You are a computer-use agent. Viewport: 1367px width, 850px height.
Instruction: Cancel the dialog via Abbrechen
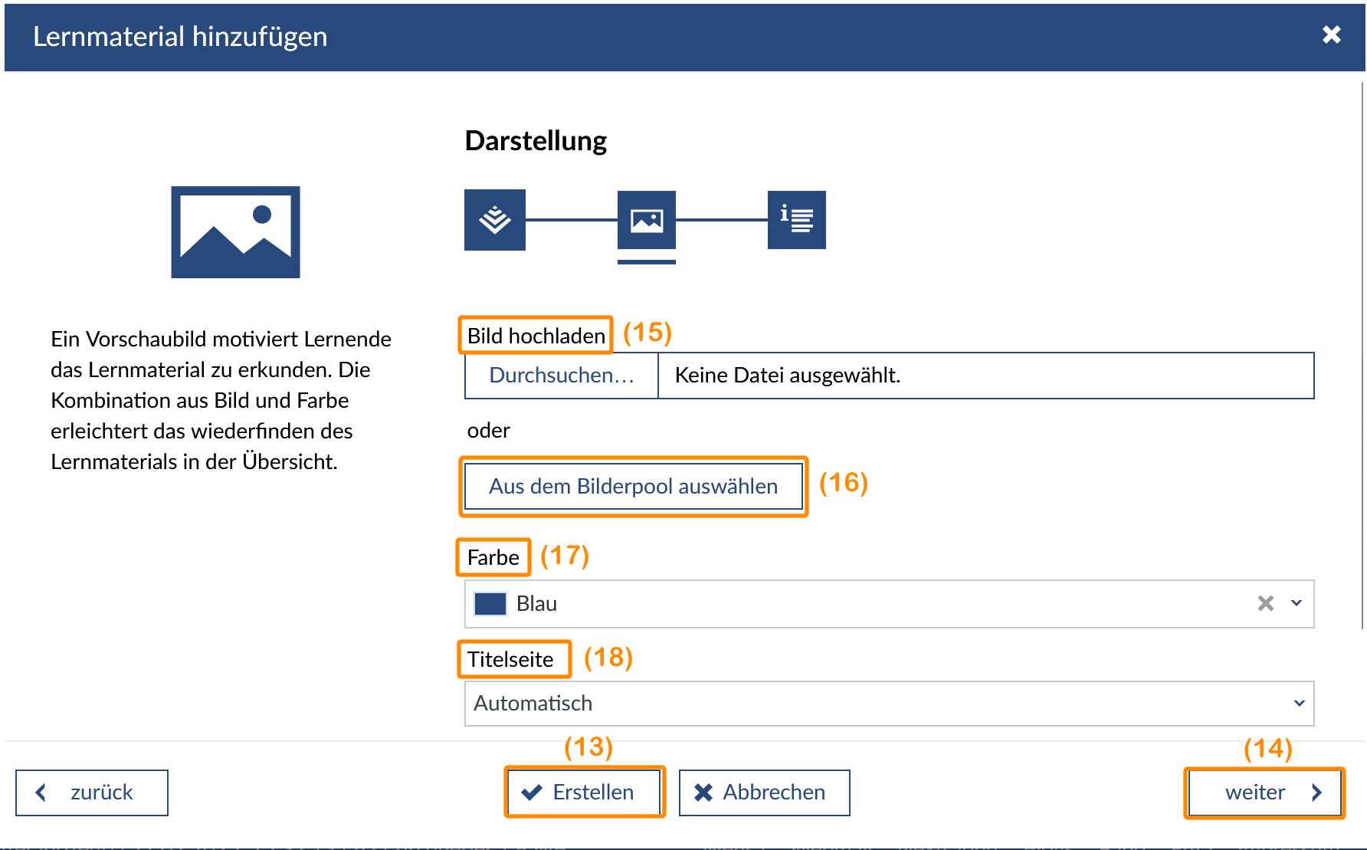pyautogui.click(x=763, y=792)
